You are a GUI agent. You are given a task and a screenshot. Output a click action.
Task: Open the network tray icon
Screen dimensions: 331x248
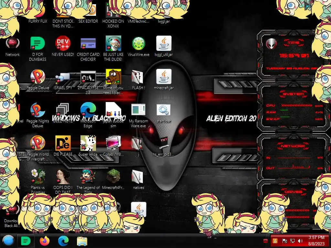click(x=293, y=241)
